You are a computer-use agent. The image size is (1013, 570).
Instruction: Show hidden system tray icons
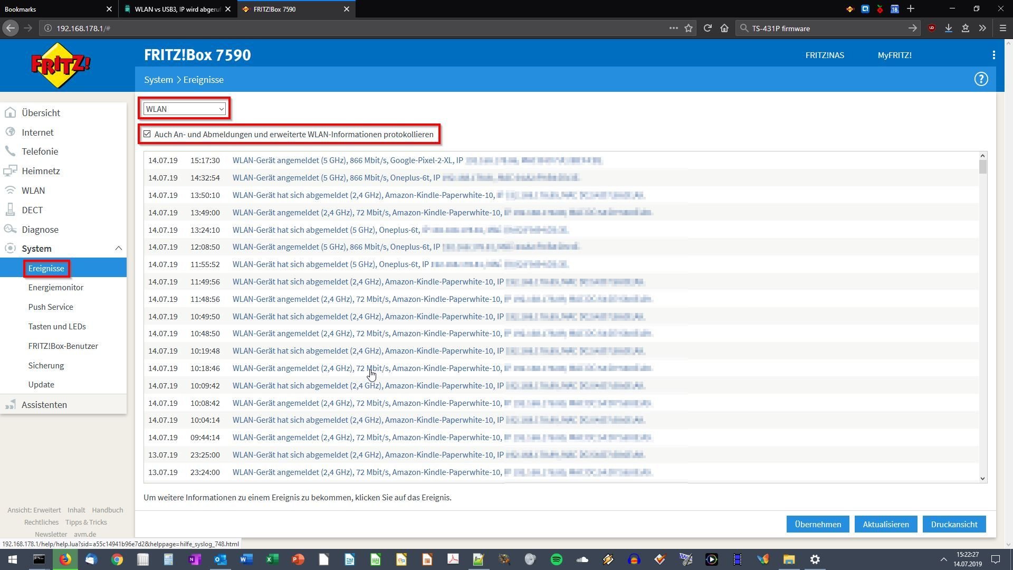pos(943,559)
